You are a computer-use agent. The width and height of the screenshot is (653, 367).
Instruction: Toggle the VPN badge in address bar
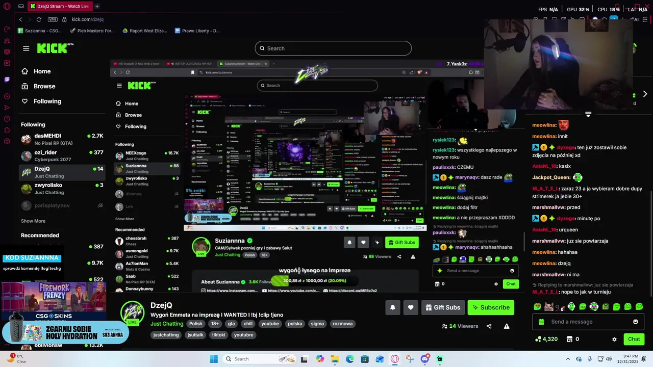pyautogui.click(x=53, y=19)
